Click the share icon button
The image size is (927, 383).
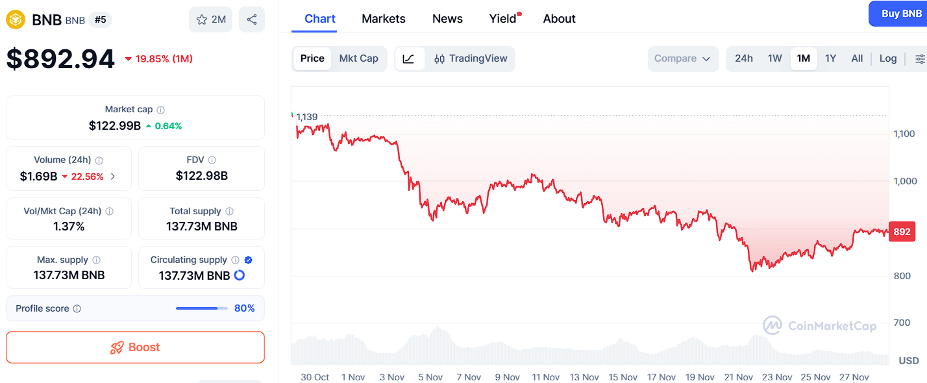coord(252,19)
